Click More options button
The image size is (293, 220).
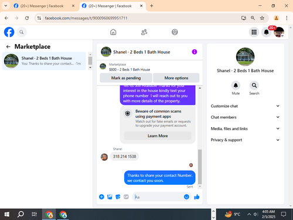click(x=176, y=78)
